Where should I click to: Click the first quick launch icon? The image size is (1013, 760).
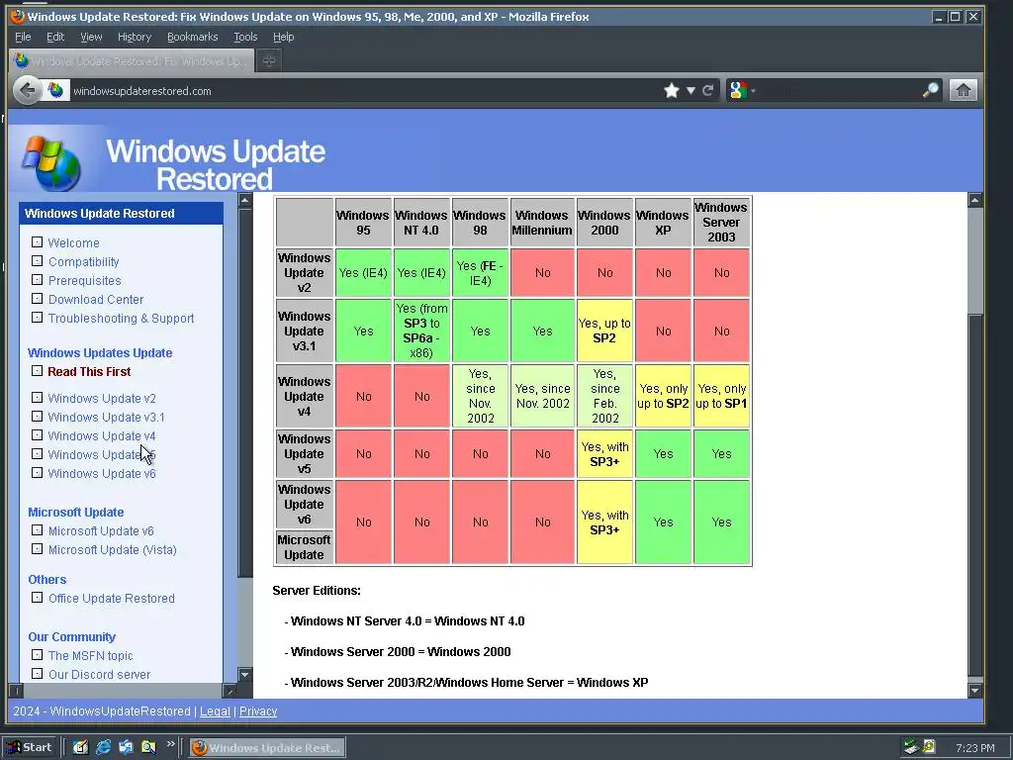click(x=80, y=747)
